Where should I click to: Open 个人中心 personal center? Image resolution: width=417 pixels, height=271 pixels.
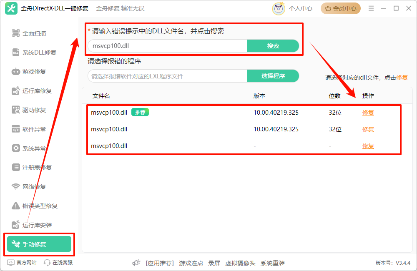(x=301, y=8)
